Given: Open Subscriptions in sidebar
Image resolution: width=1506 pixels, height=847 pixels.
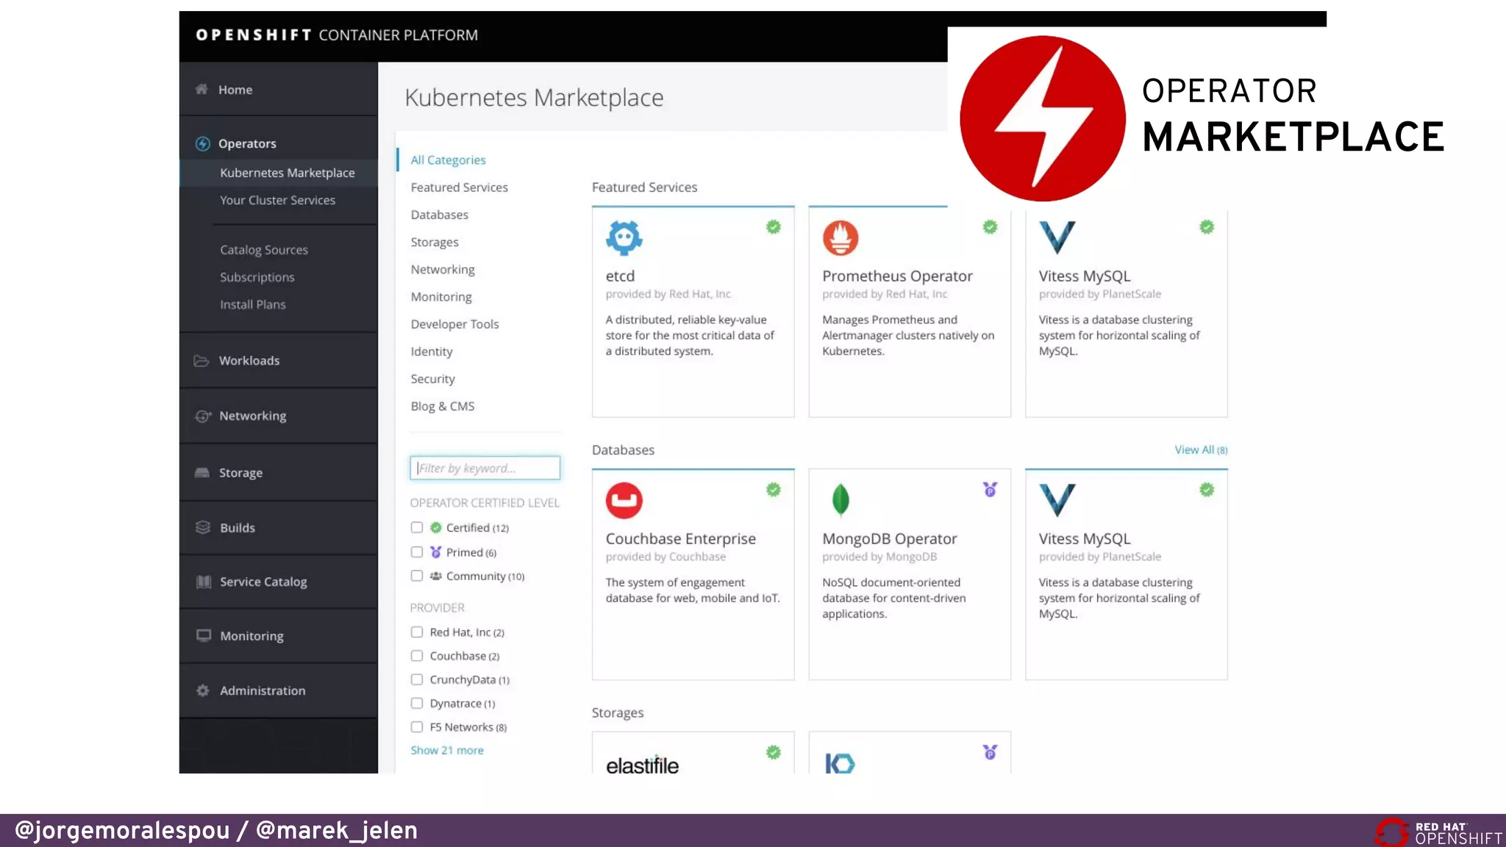Looking at the screenshot, I should (257, 277).
